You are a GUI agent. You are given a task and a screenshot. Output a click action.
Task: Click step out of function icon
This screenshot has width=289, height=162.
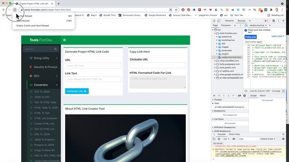click(228, 95)
